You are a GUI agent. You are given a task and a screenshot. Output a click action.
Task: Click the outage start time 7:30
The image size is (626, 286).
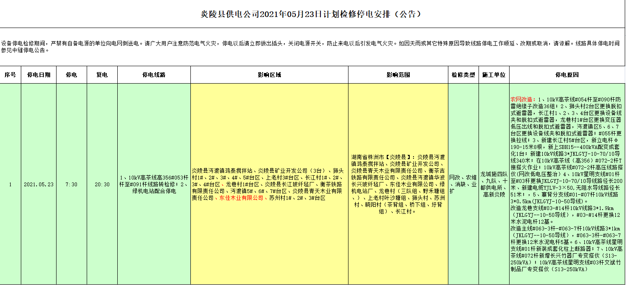click(x=71, y=185)
